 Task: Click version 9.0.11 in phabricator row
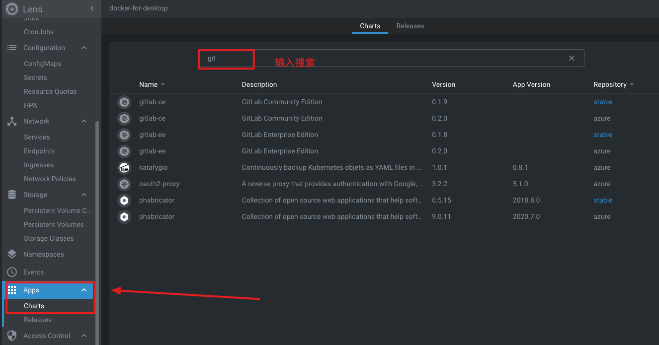441,216
